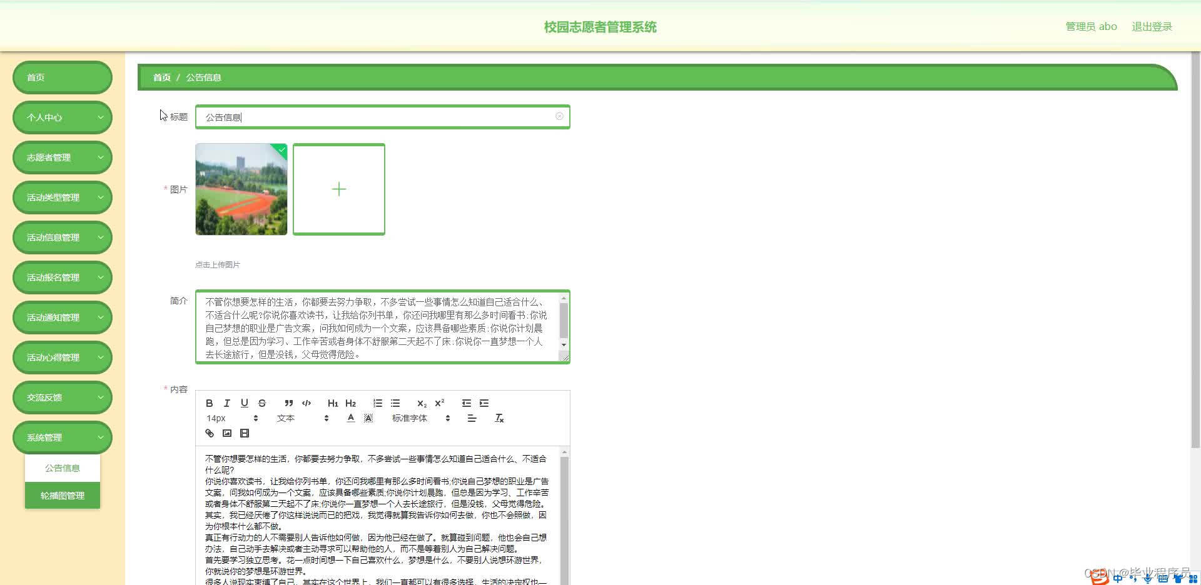Expand the 活动报名管理 sidebar menu

coord(63,277)
